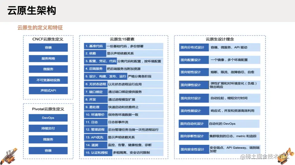
Task: Click the 10. 环境等价 label
Action: click(x=96, y=115)
